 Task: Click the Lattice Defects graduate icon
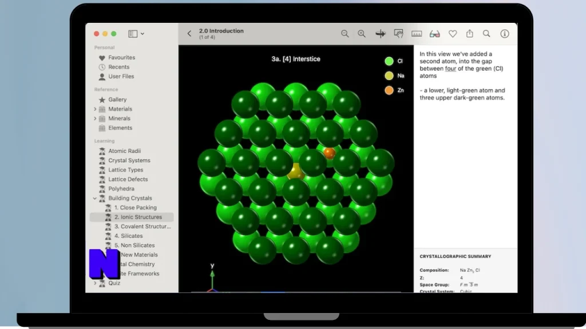tap(102, 179)
